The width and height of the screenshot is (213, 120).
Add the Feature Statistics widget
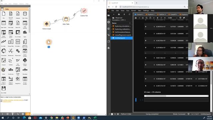(11, 81)
